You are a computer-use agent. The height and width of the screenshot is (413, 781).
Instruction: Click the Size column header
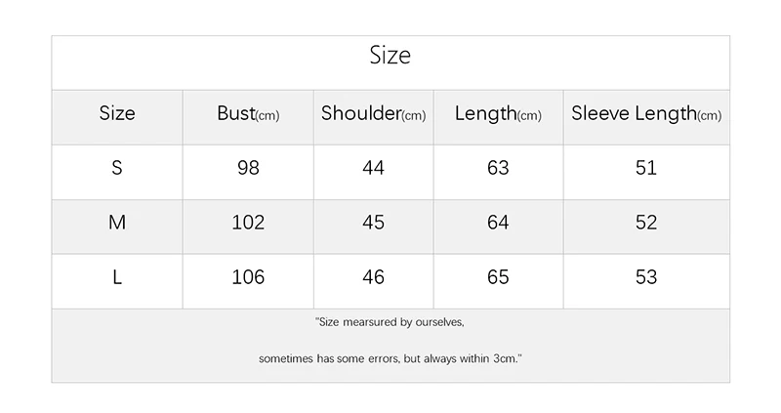(x=117, y=113)
